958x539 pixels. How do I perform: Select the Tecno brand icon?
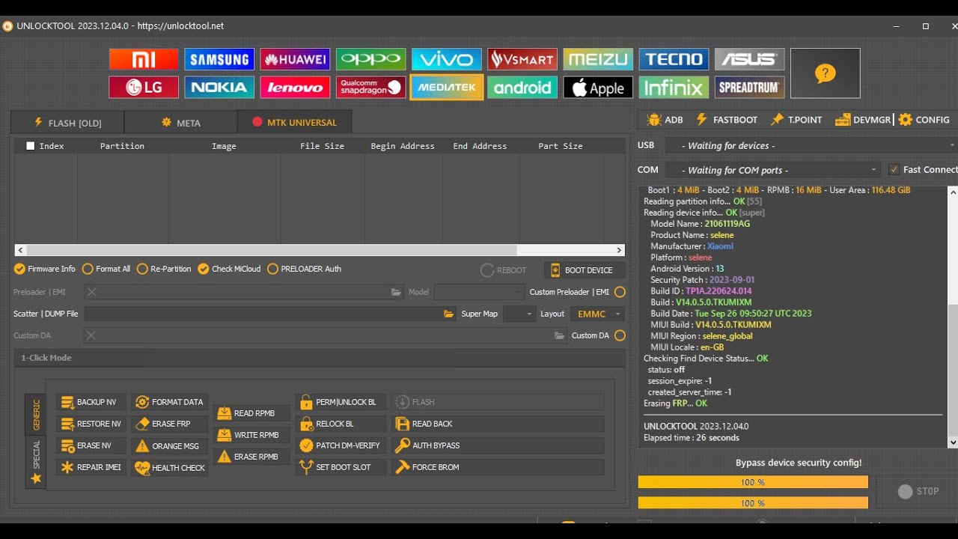coord(674,59)
